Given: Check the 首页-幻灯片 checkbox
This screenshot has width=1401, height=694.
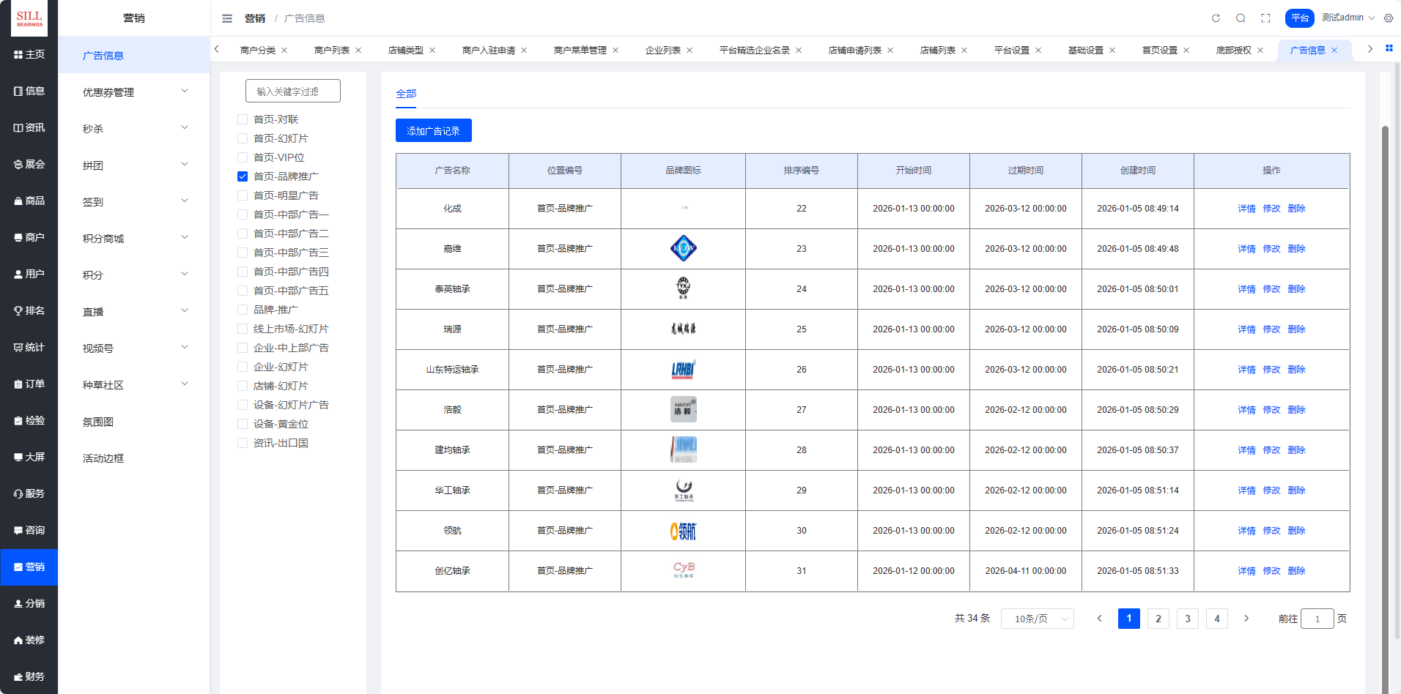Looking at the screenshot, I should (x=243, y=138).
